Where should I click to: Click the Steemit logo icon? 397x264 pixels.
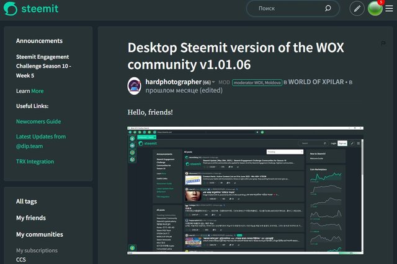point(11,9)
